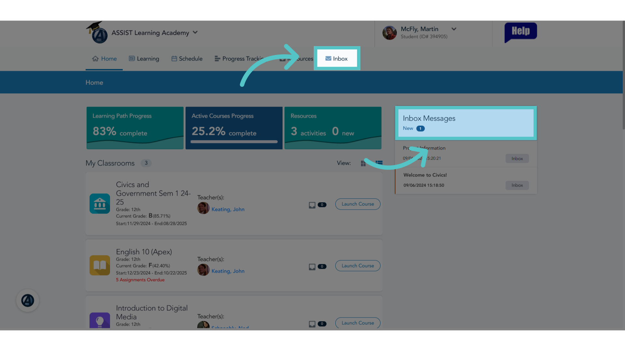Image resolution: width=625 pixels, height=351 pixels.
Task: Open the floating assistant icon at bottom left
Action: [x=28, y=300]
